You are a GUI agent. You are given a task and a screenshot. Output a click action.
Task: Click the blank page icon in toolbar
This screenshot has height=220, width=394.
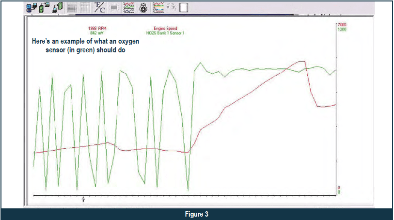point(183,7)
